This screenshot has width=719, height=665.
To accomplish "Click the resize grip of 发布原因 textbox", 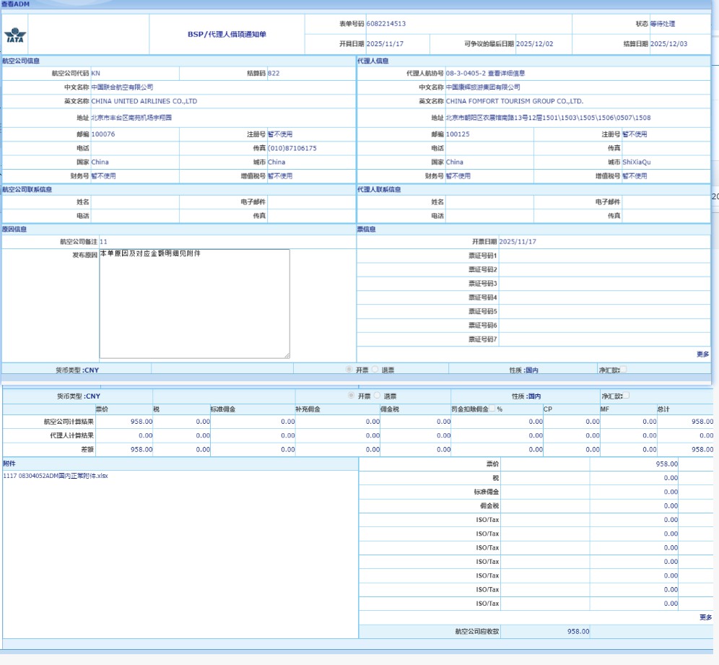I will 287,355.
